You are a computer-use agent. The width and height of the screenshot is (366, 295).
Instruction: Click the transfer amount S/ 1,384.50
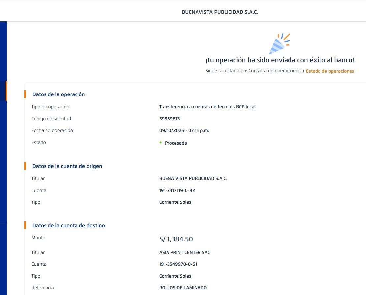coord(176,239)
